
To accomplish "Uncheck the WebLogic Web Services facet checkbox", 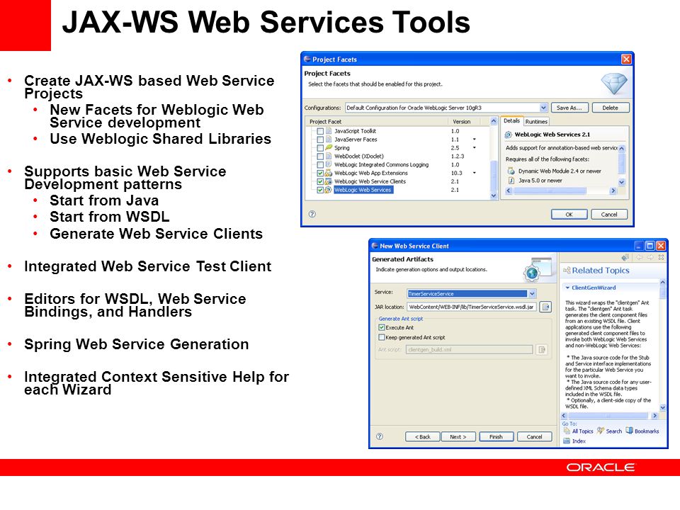I will [320, 190].
